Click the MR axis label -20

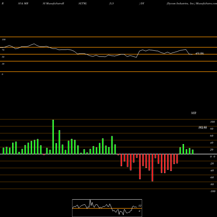point(212,164)
